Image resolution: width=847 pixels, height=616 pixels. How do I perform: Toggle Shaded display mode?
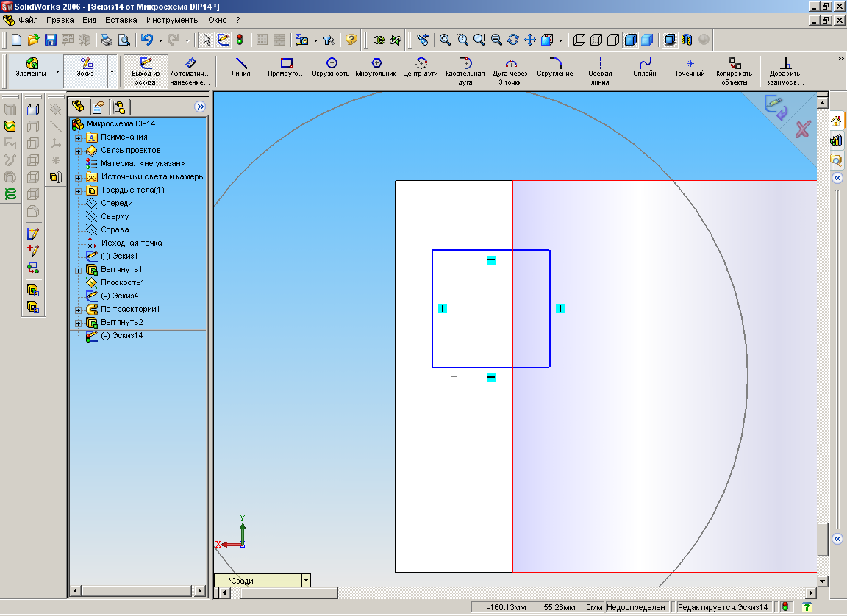(x=647, y=40)
